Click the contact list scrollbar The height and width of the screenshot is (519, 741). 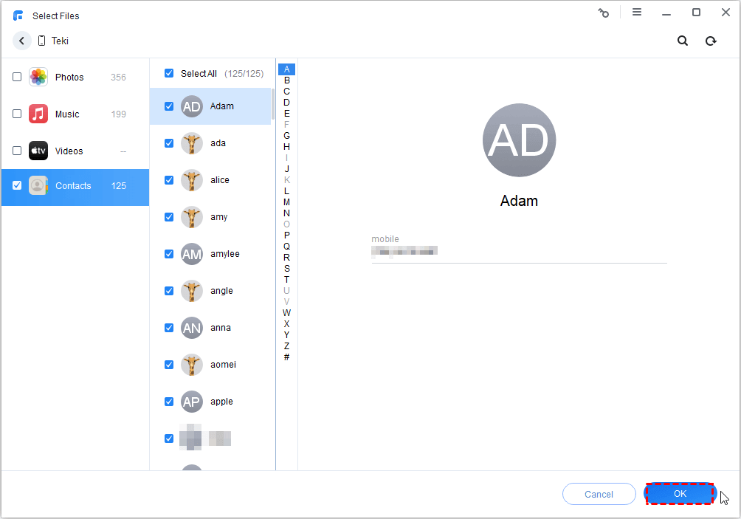click(x=273, y=105)
